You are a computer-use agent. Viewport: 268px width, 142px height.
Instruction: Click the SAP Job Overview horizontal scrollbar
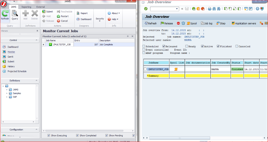tap(180, 138)
